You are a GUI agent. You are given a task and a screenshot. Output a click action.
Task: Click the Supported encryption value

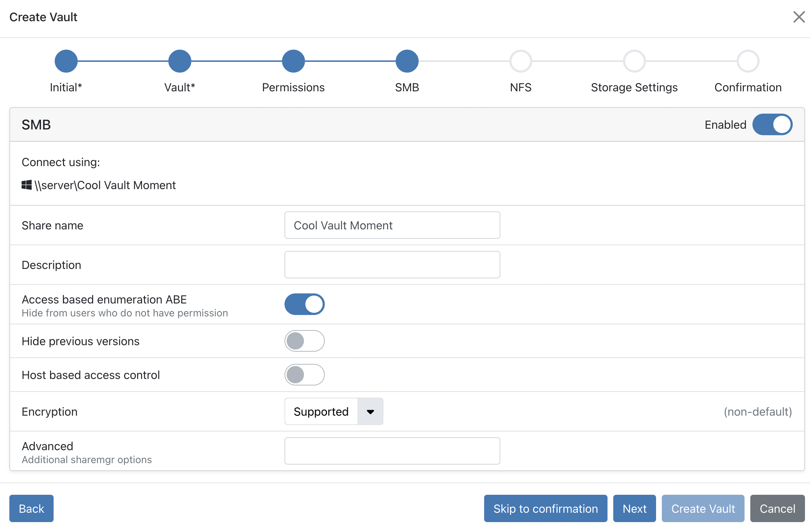[321, 411]
